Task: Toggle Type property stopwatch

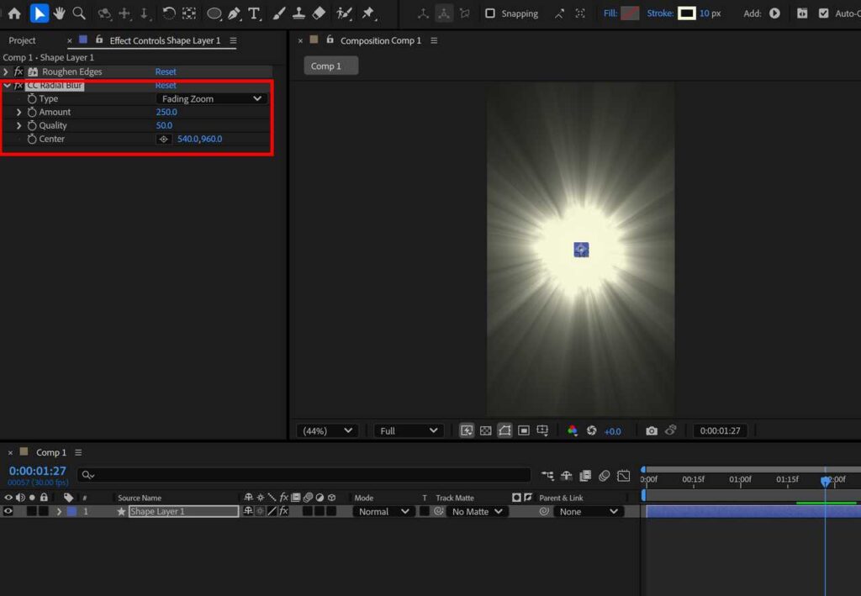Action: point(32,99)
